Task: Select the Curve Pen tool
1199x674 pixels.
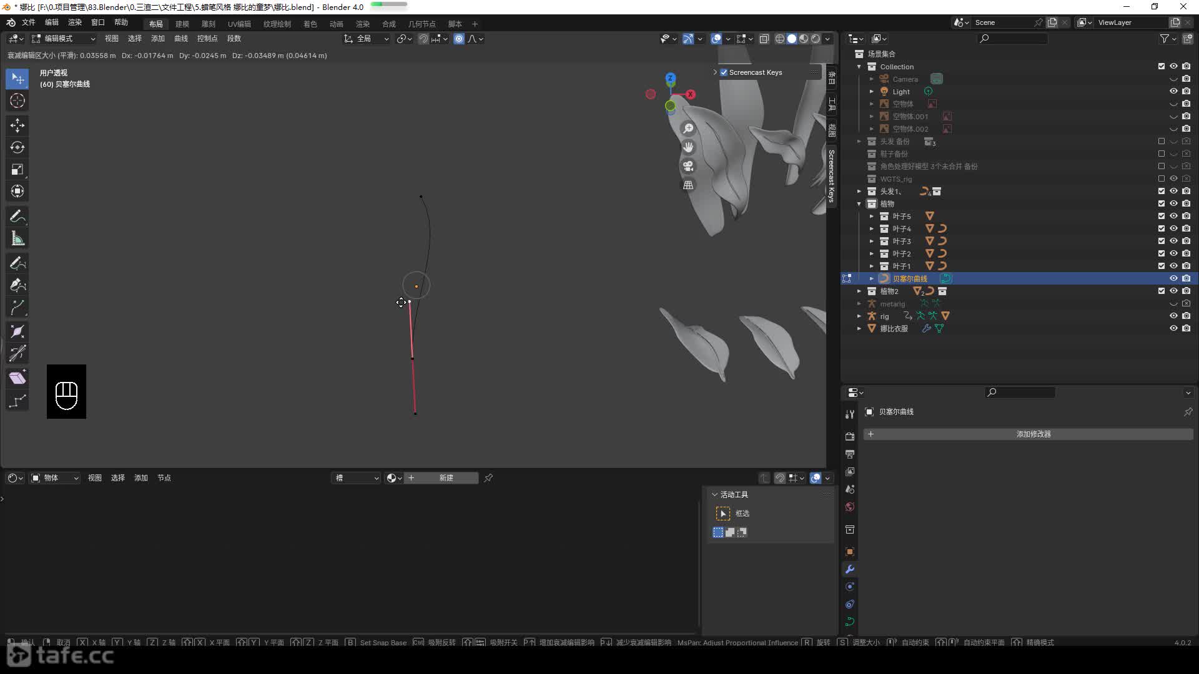Action: click(x=17, y=285)
